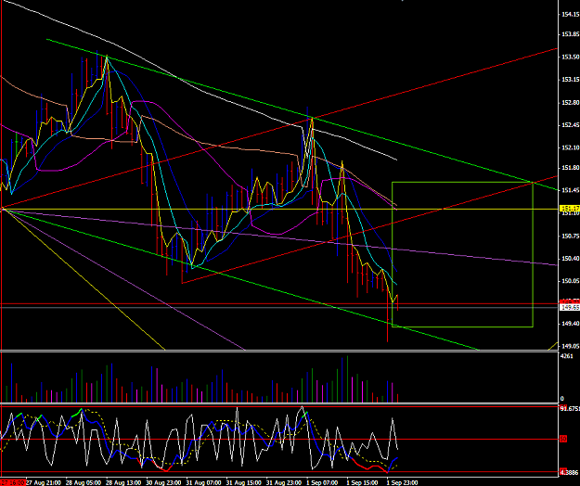
Task: Click the 27 Aug 21:00 time label
Action: coord(44,482)
